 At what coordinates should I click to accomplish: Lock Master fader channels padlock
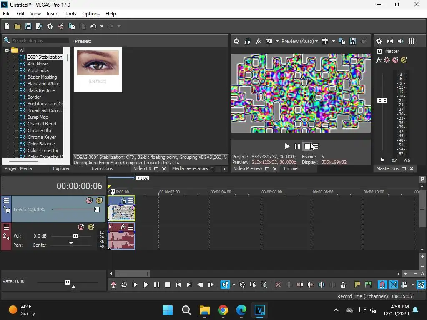382,160
